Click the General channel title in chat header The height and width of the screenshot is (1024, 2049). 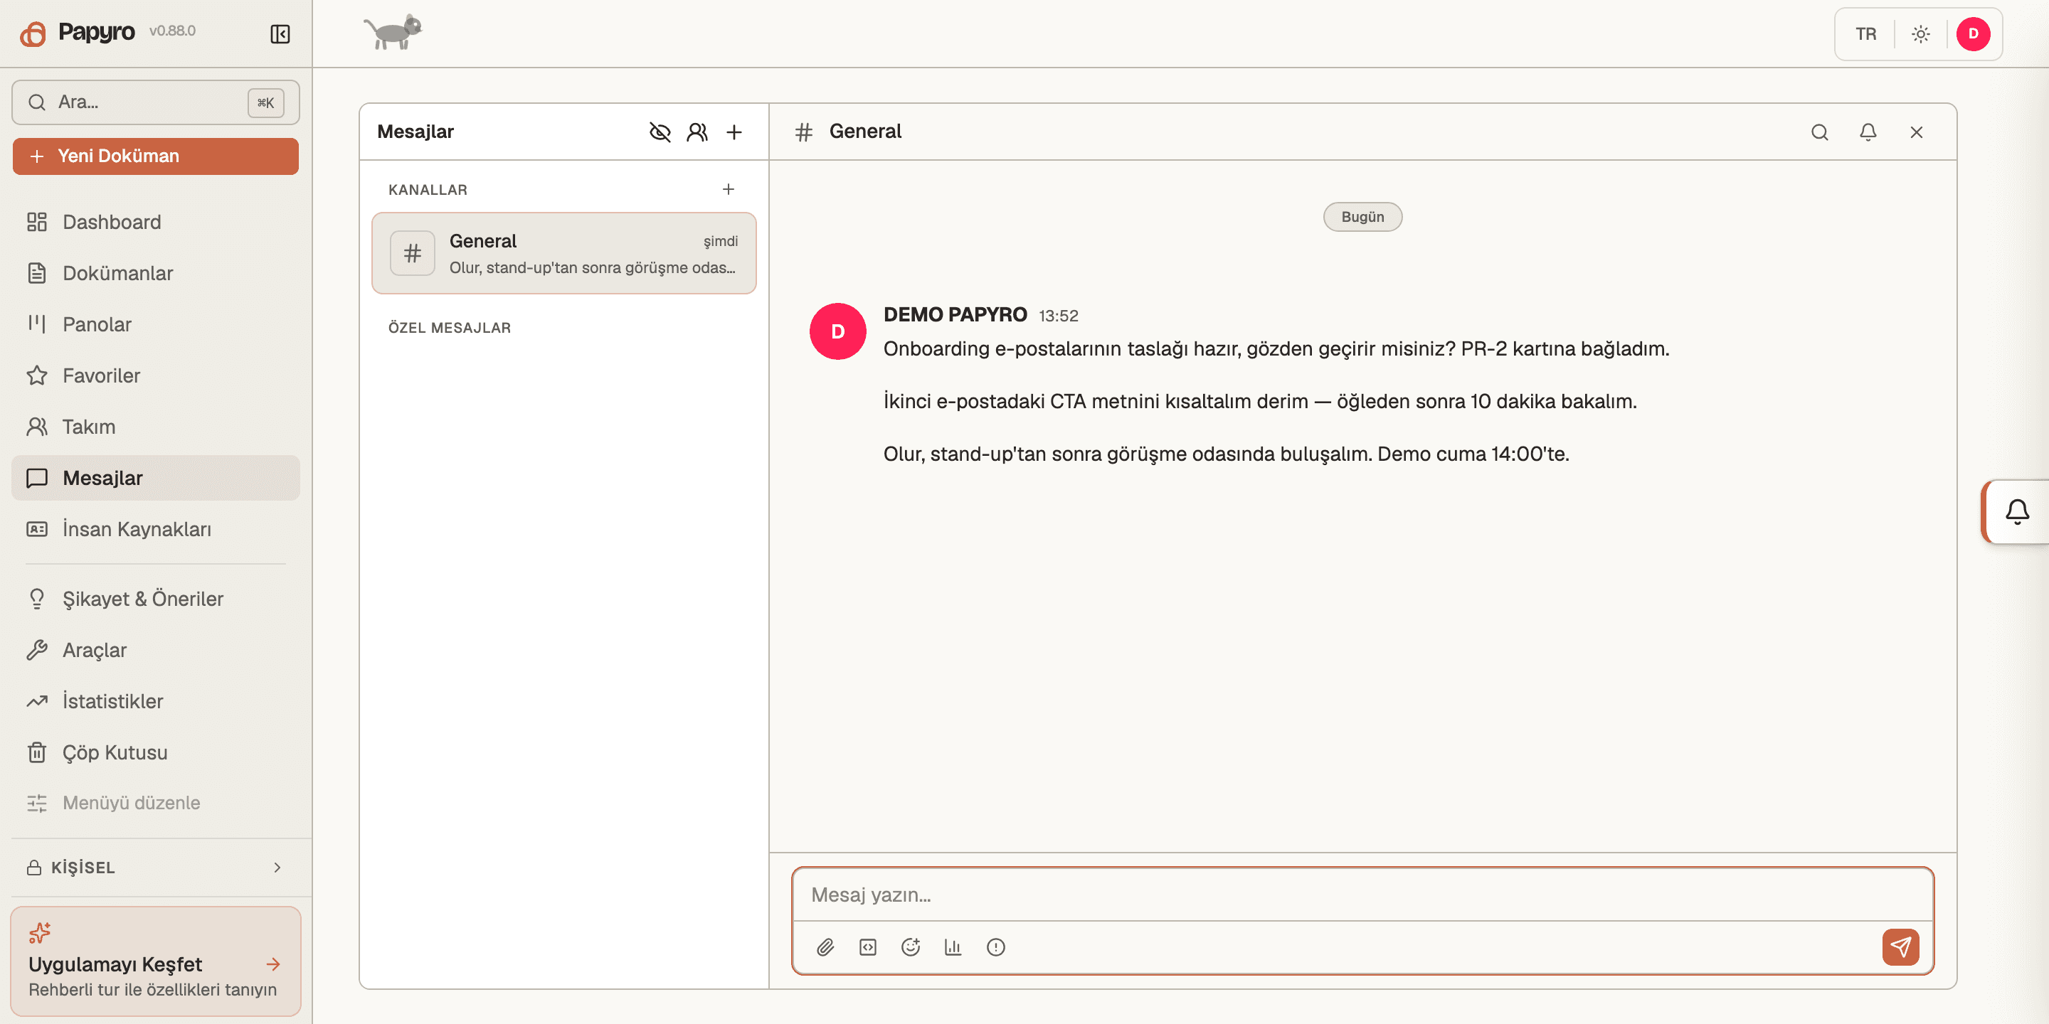coord(864,131)
